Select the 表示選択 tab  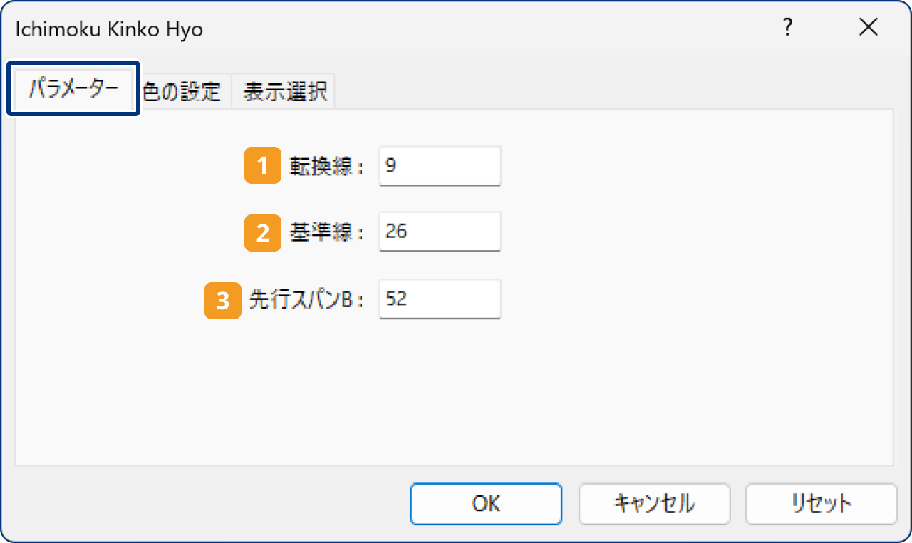tap(282, 90)
